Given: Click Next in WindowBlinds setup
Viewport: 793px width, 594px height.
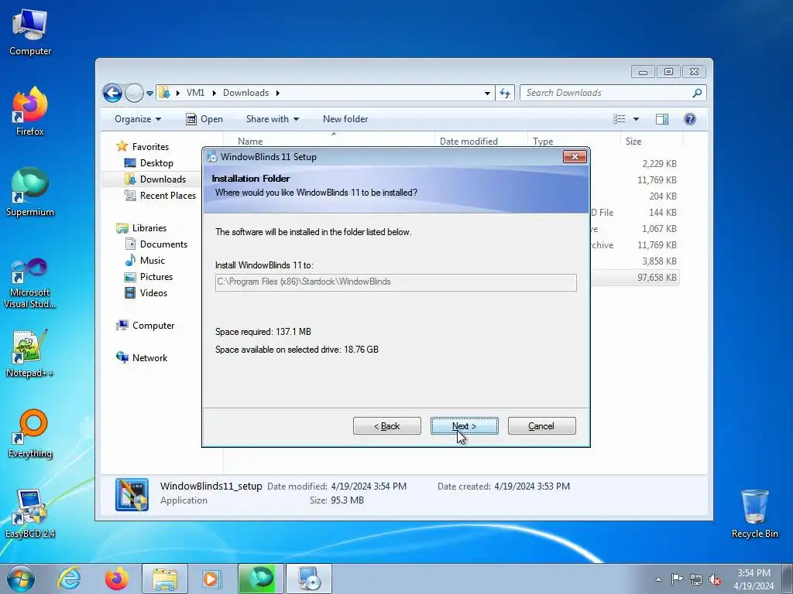Looking at the screenshot, I should pyautogui.click(x=465, y=426).
